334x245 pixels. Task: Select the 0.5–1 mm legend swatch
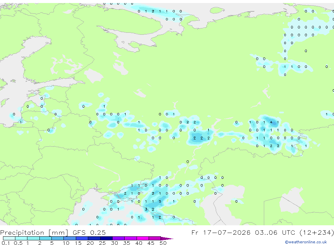tap(21, 238)
